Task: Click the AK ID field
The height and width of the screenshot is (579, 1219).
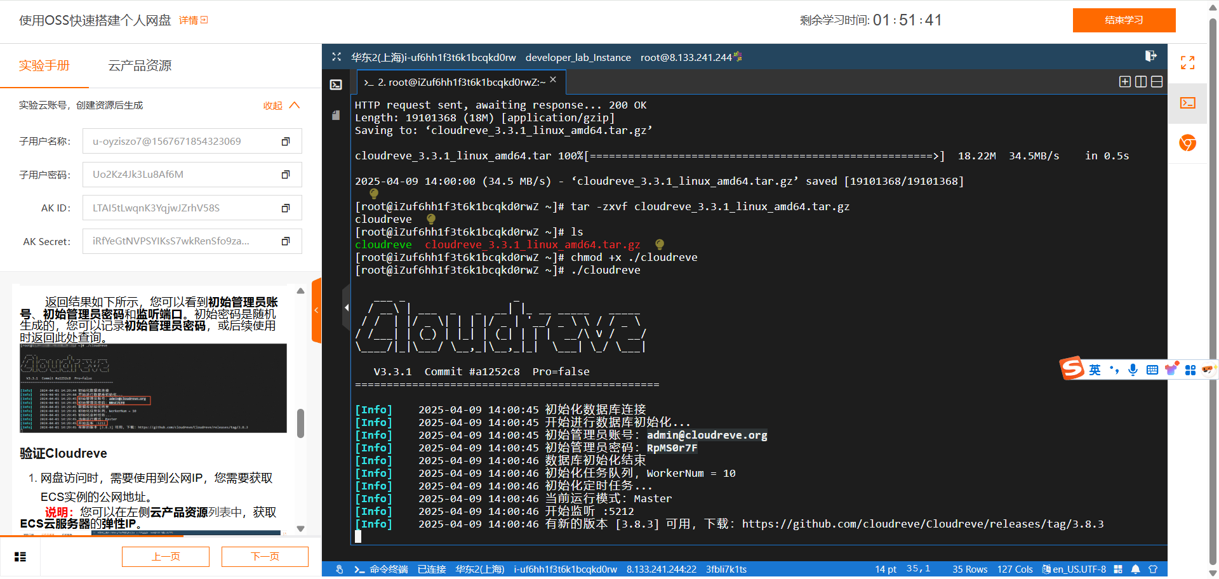Action: pos(192,208)
